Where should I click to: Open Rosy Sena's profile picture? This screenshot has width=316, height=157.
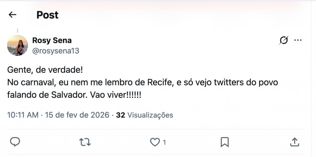pyautogui.click(x=17, y=45)
